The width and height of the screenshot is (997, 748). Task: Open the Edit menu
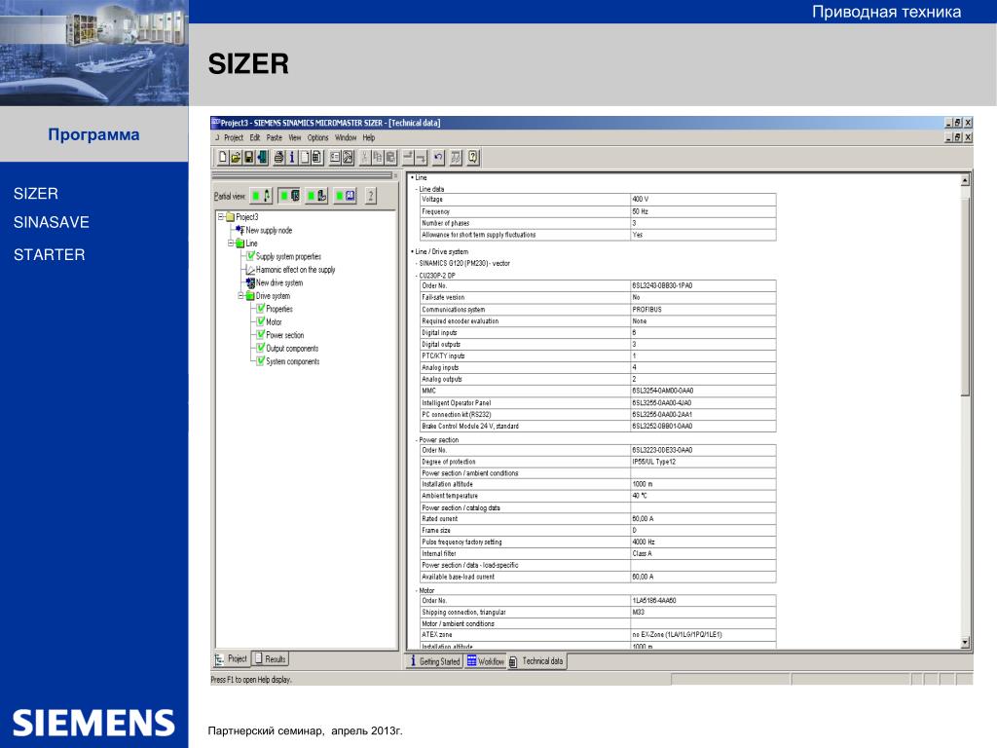254,137
